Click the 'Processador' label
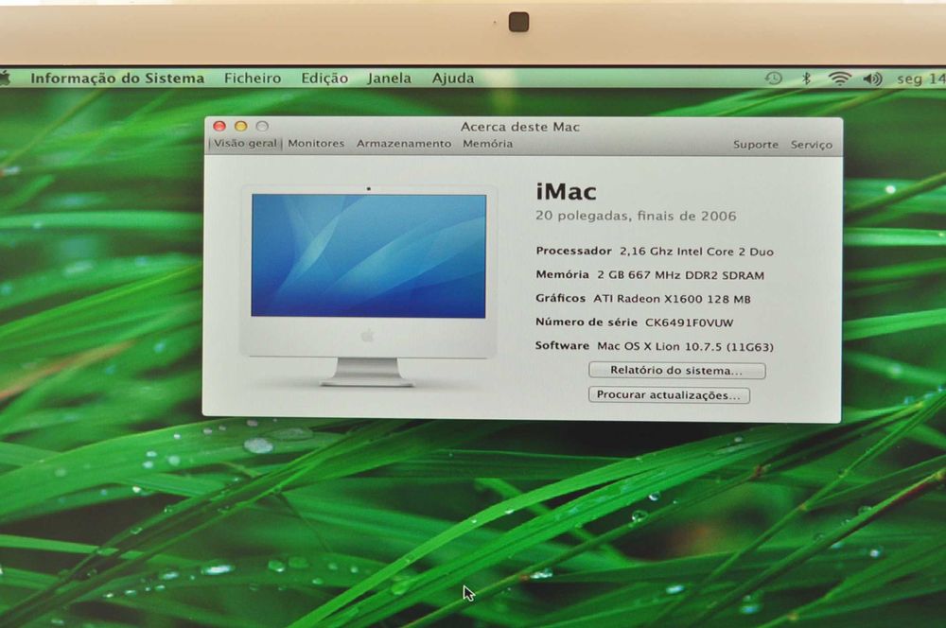This screenshot has width=946, height=628. 574,251
